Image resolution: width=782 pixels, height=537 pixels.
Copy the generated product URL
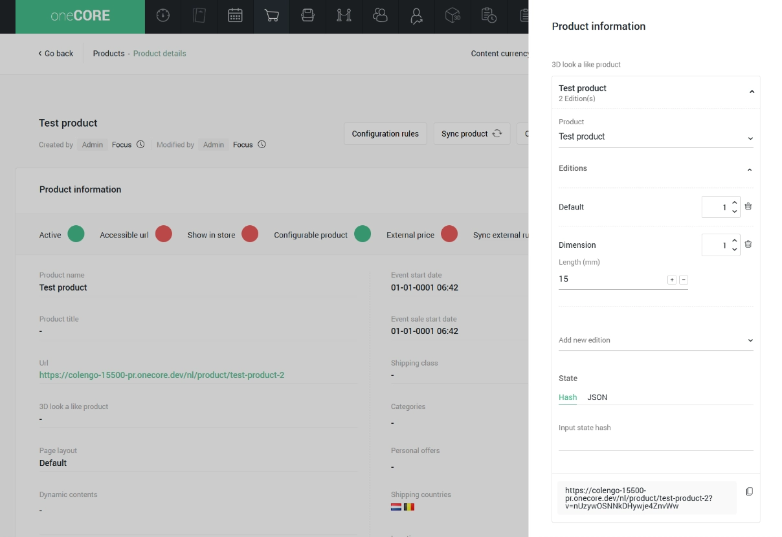click(x=750, y=492)
